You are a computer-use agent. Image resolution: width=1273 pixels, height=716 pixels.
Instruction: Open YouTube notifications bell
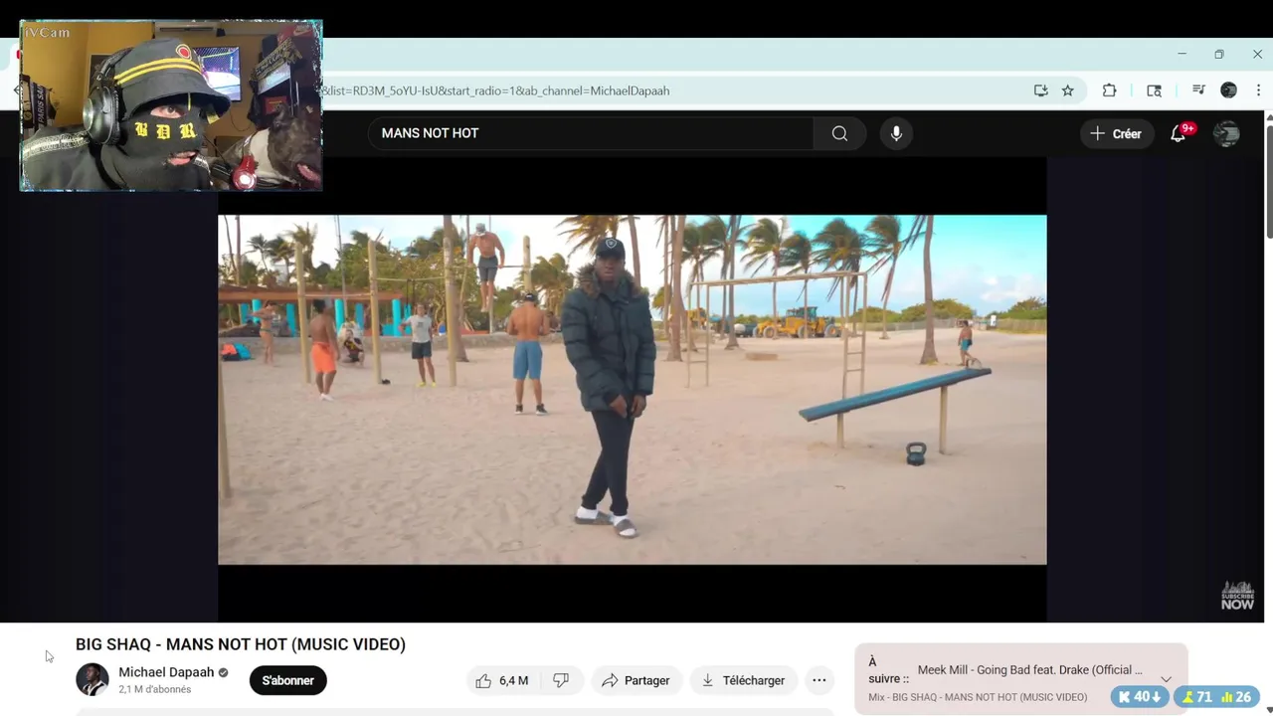(1179, 133)
